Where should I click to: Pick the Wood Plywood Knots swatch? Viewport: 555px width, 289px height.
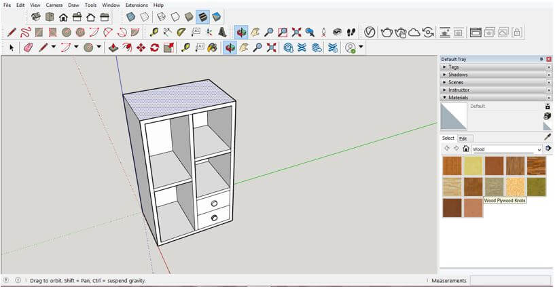[494, 187]
